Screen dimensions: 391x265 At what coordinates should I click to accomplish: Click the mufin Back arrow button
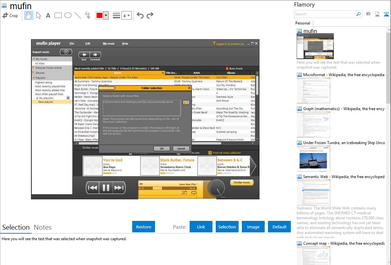point(84,55)
